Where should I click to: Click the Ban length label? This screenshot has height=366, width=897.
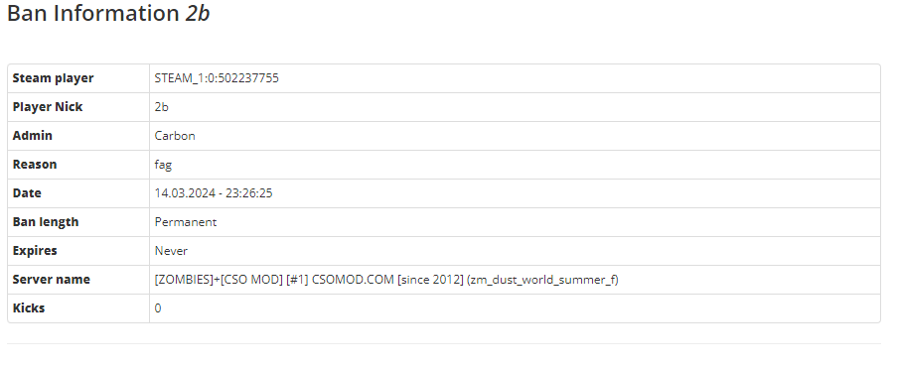click(x=46, y=221)
